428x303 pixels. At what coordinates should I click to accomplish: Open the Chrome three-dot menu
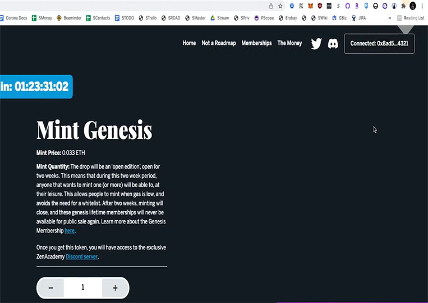pos(422,6)
